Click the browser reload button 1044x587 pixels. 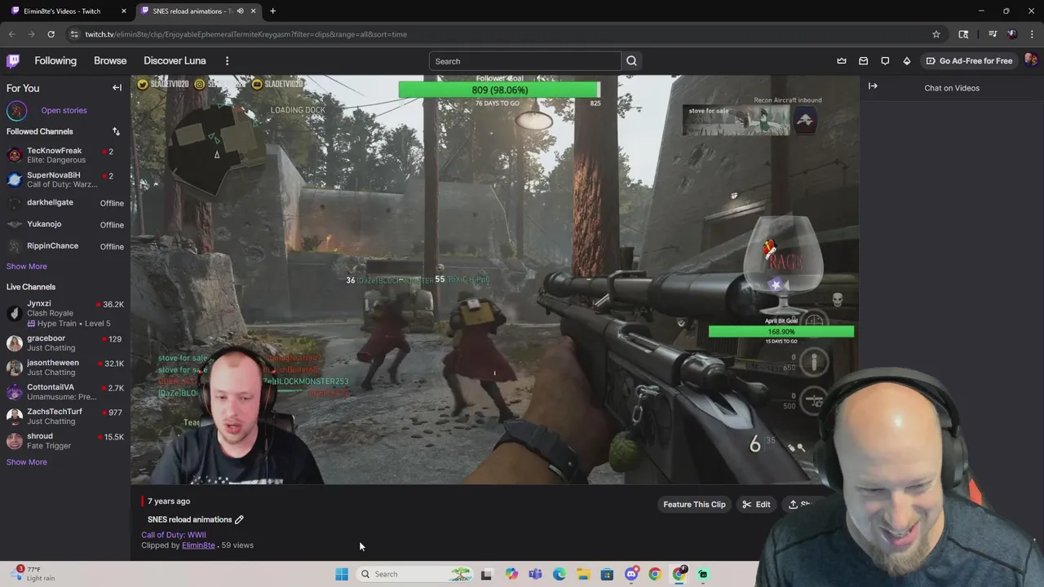pyautogui.click(x=51, y=34)
